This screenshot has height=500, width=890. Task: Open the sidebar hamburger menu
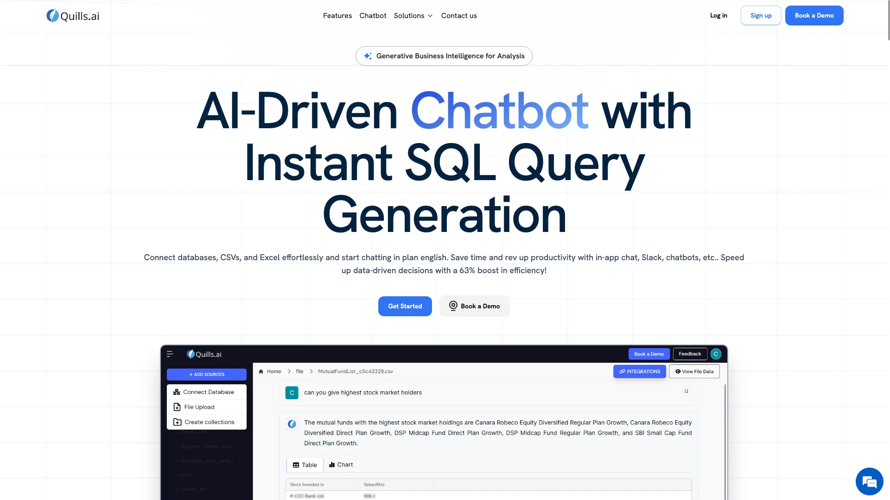(169, 354)
